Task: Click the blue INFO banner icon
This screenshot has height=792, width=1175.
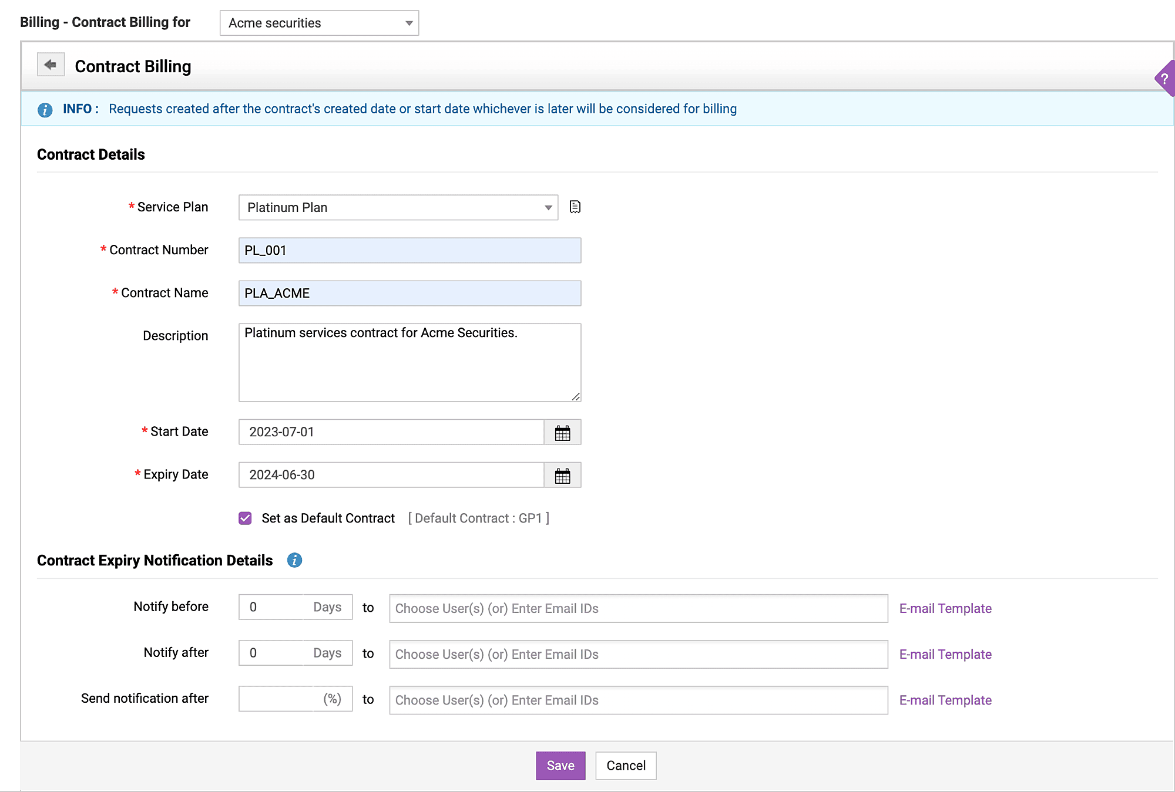Action: [45, 110]
